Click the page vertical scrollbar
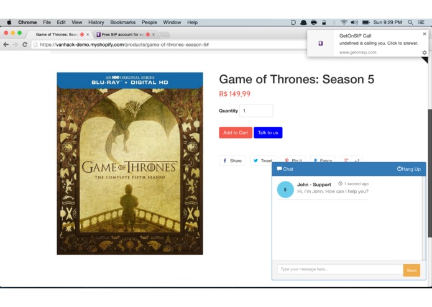This screenshot has height=307, width=432. click(430, 173)
